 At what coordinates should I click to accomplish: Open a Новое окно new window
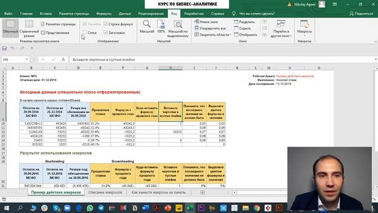point(206,22)
